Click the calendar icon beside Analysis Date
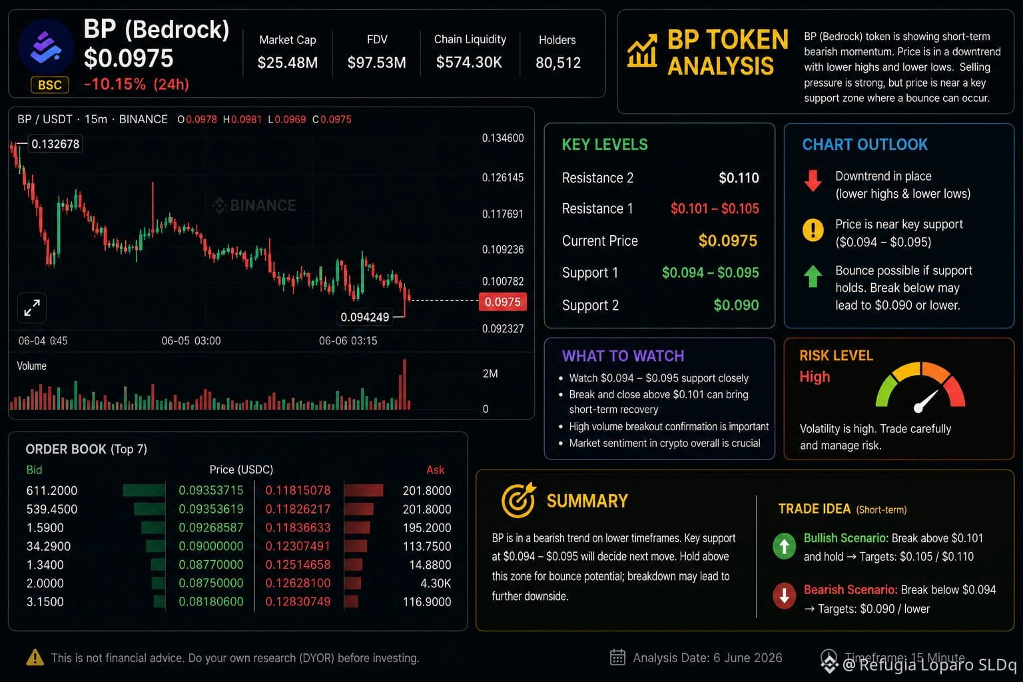This screenshot has height=682, width=1023. click(x=617, y=657)
